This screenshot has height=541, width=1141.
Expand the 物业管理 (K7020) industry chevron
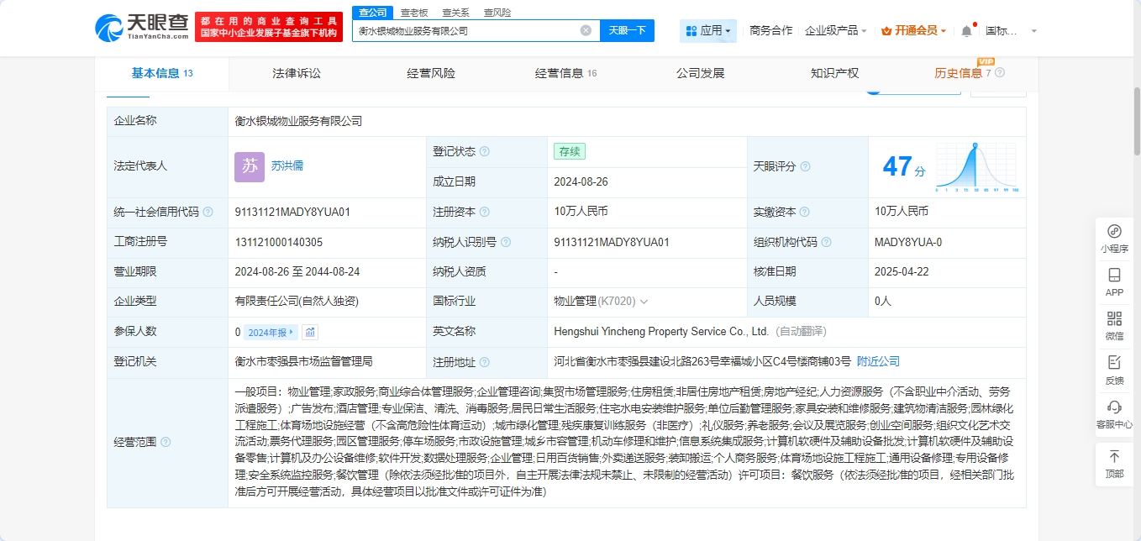644,302
